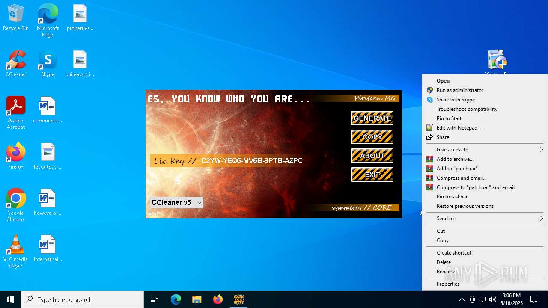Choose Cut in the context menu
This screenshot has height=308, width=548.
[x=485, y=231]
